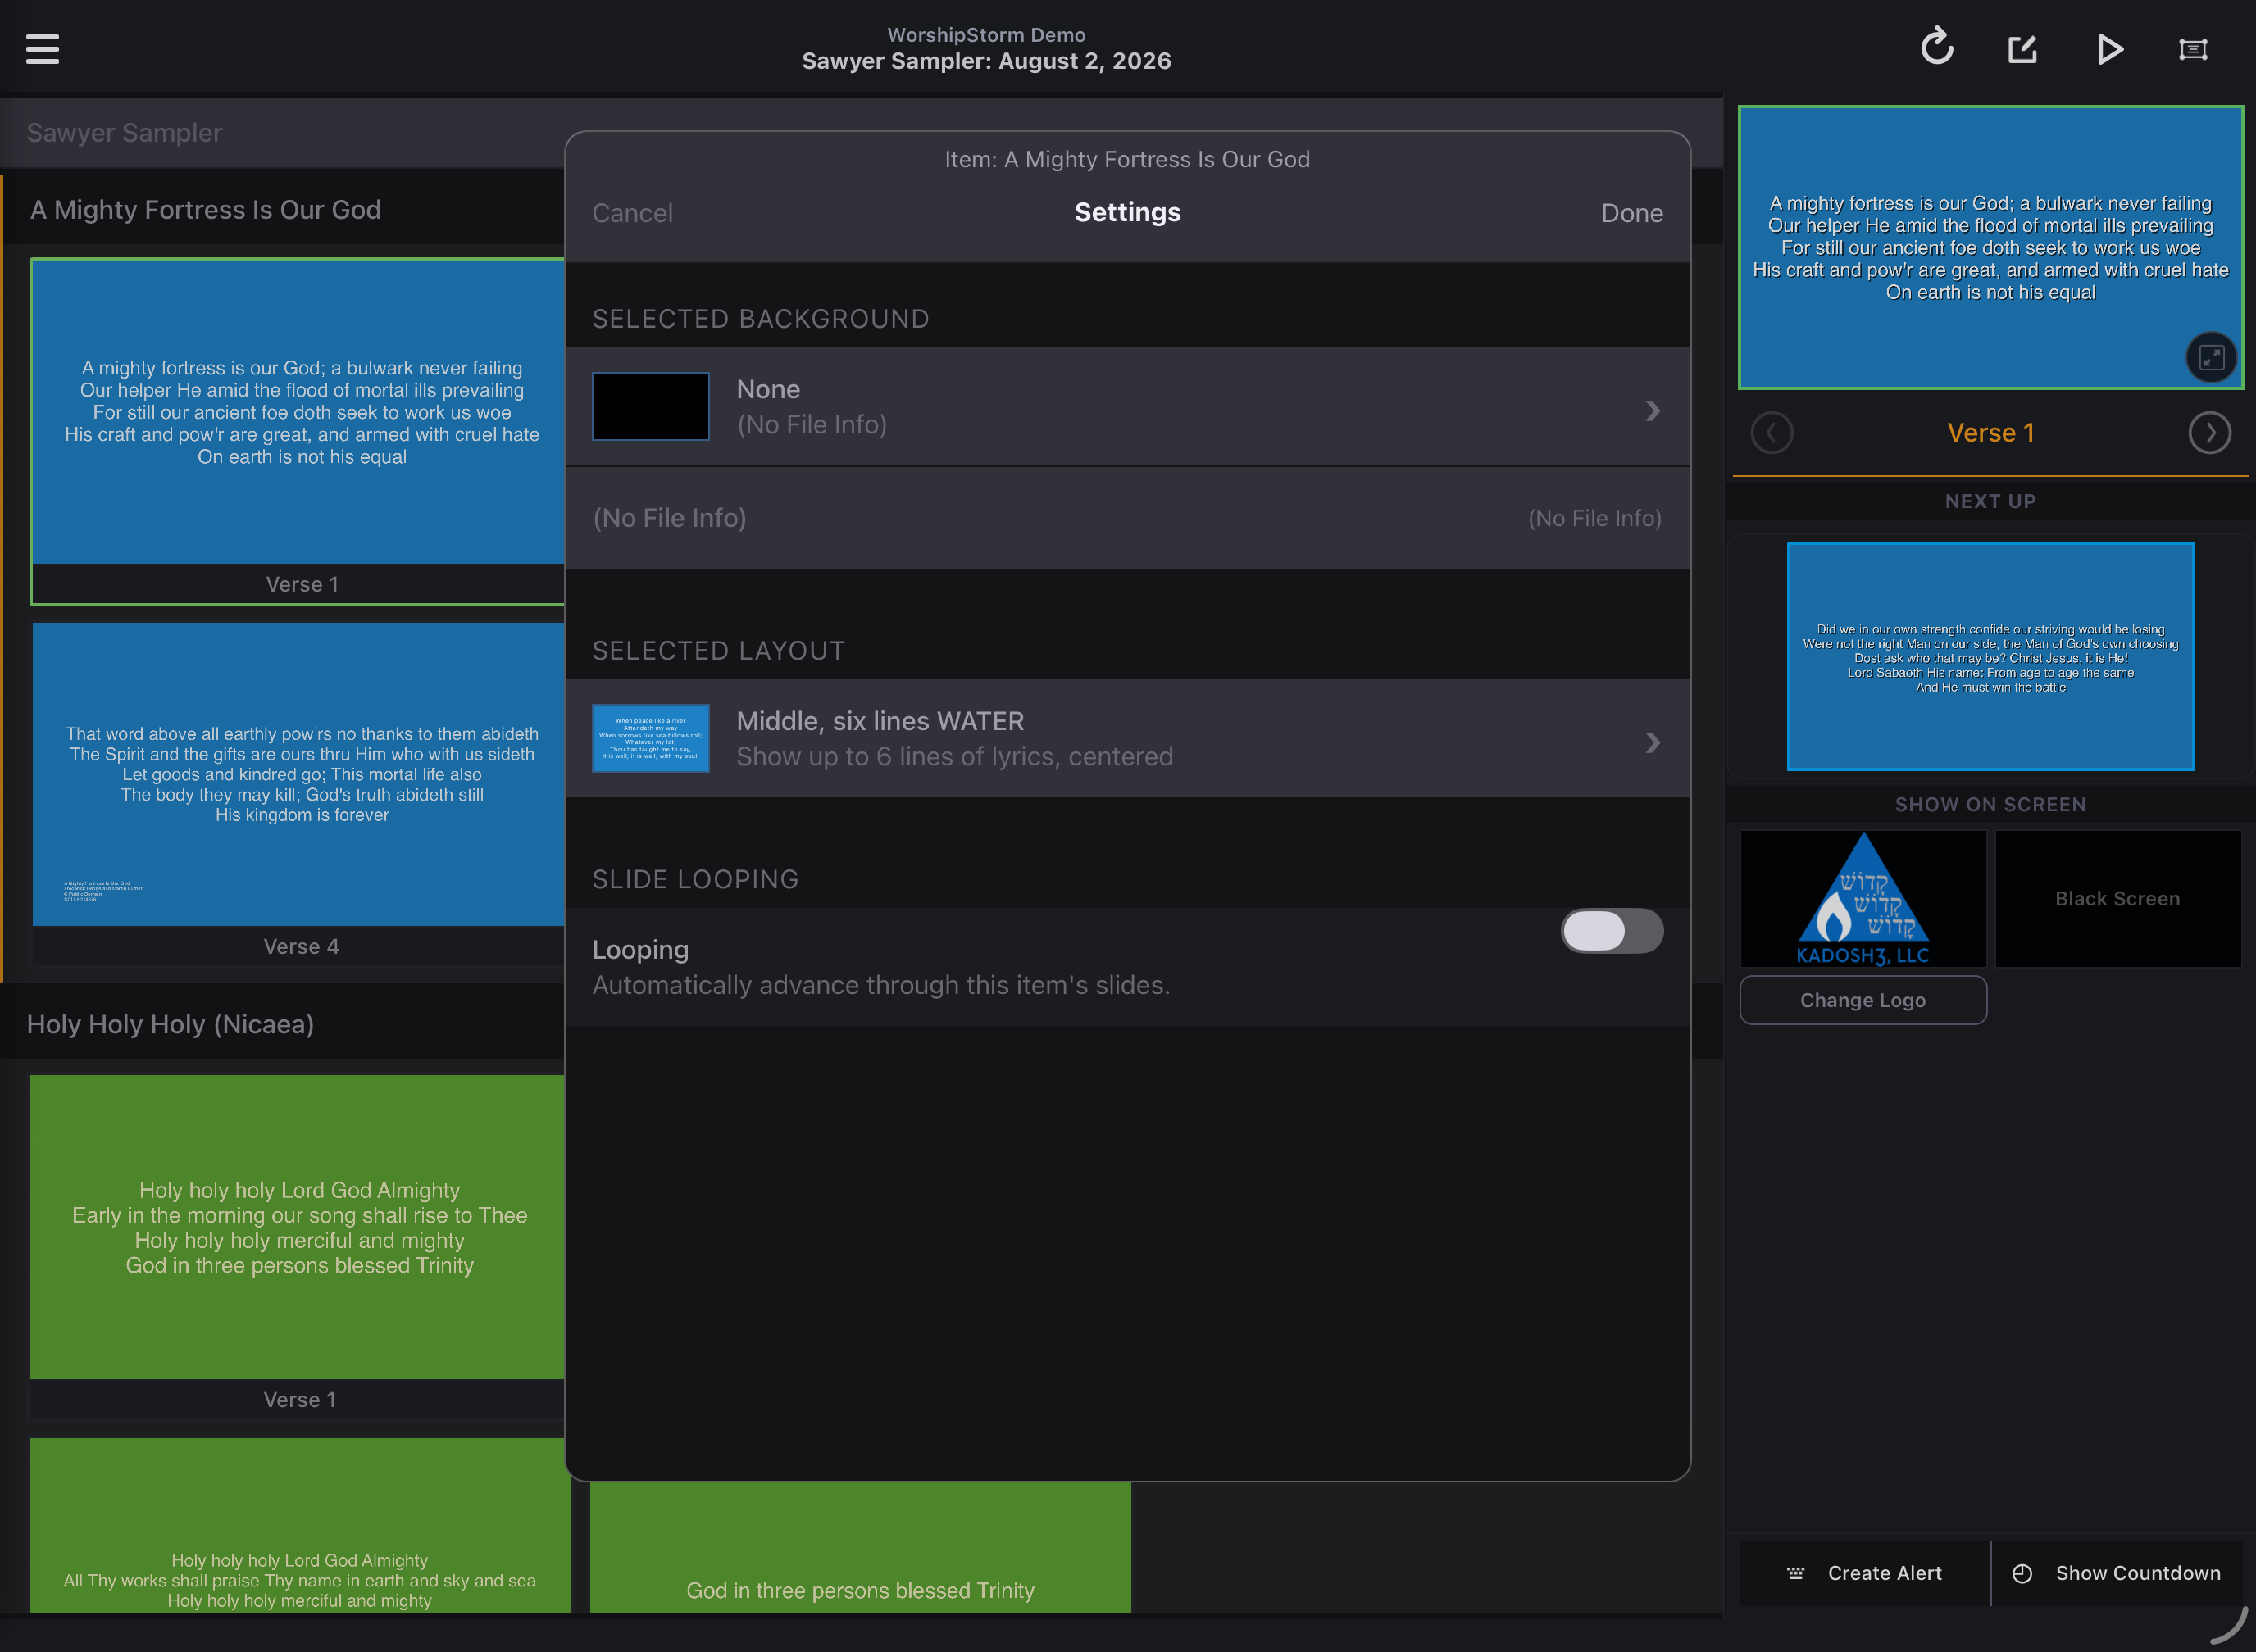Click the SHOW ON SCREEN label
2256x1652 pixels.
(x=1990, y=804)
